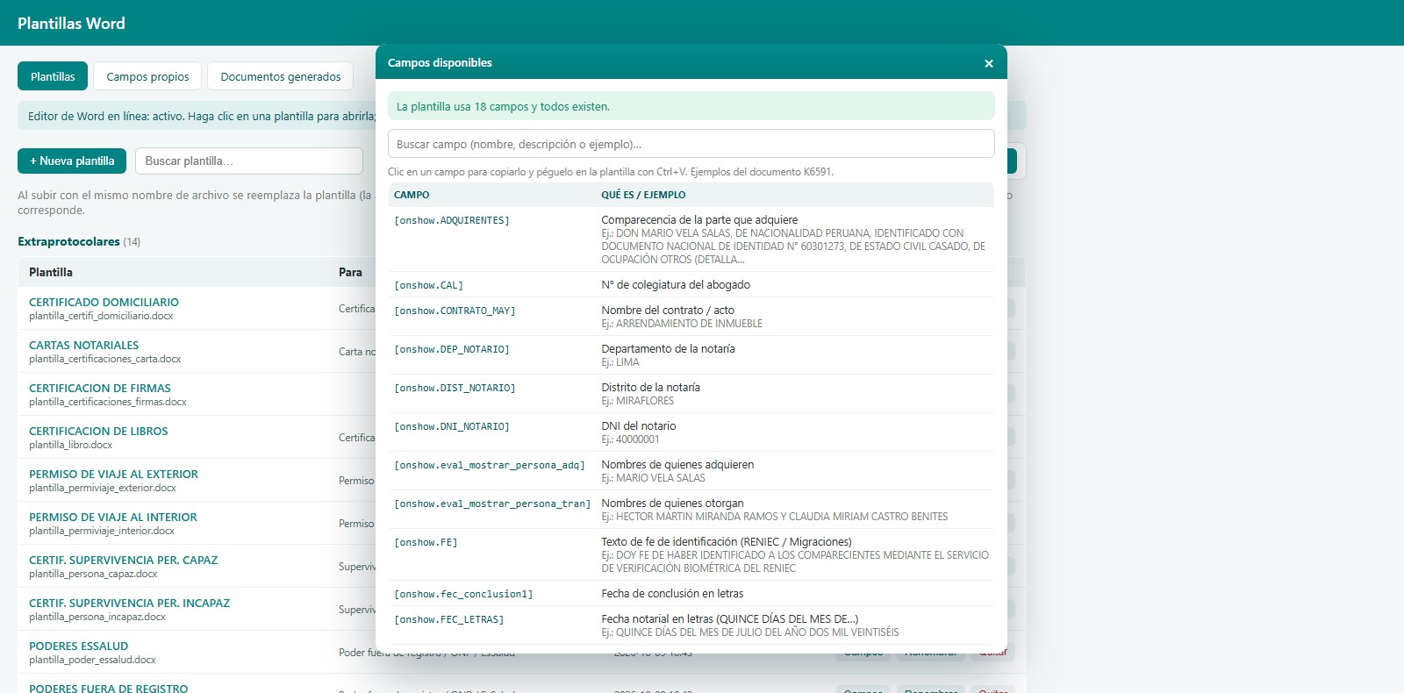Copy the [onshow.CAL] field
1404x693 pixels.
(x=428, y=285)
